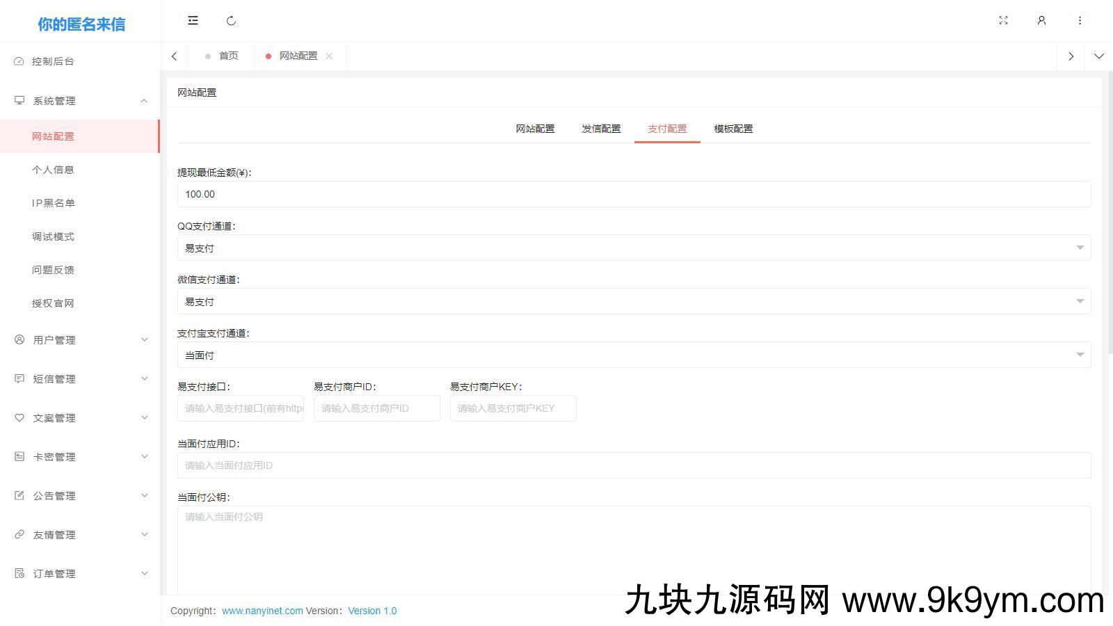Open the QQ支付通道 dropdown
Screen dimensions: 1113x626
click(x=633, y=248)
